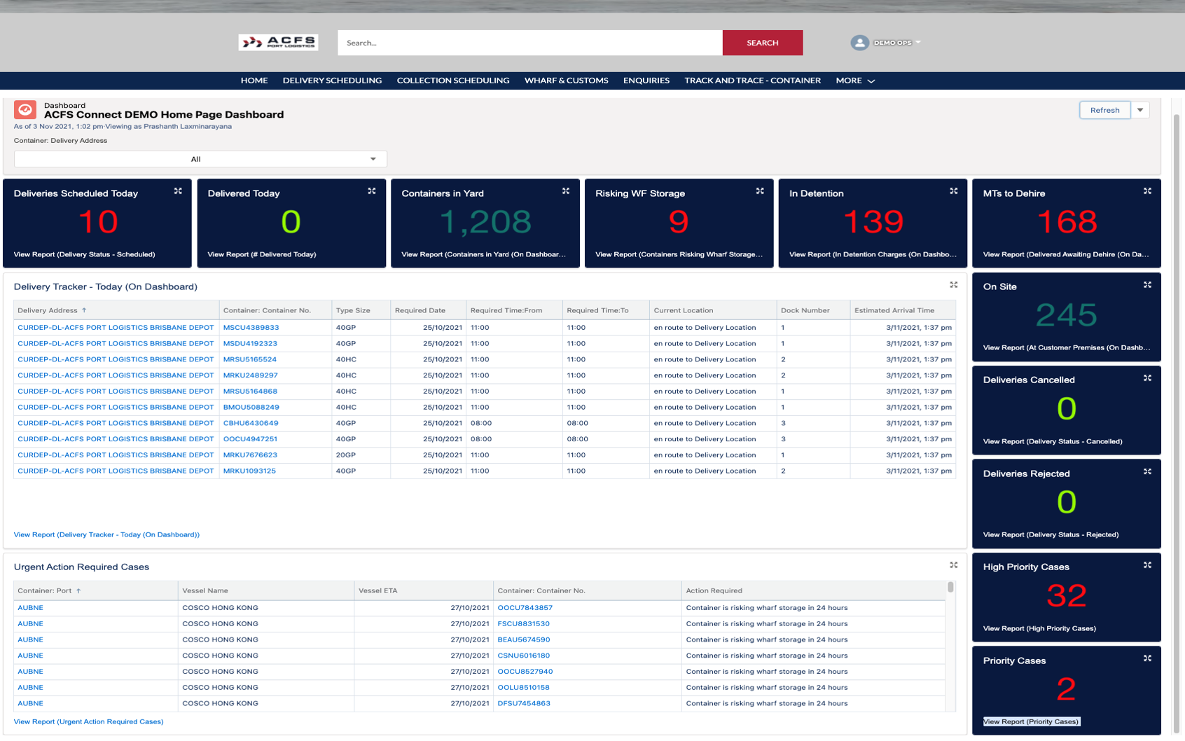Viewport: 1185px width, 741px height.
Task: Open the Delivery Address filter dropdown
Action: point(200,159)
